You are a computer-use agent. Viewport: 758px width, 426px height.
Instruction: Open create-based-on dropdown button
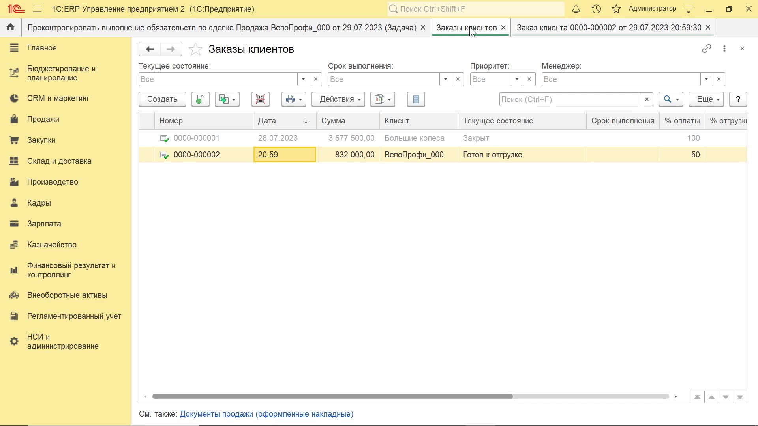[227, 99]
